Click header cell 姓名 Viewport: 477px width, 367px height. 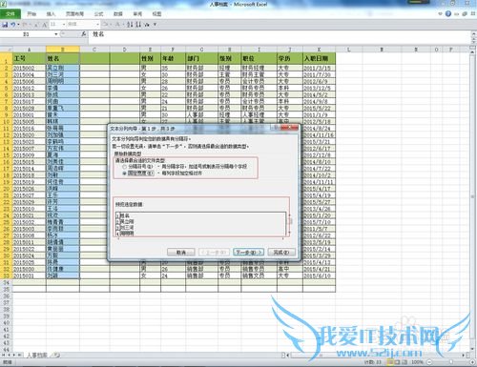tap(63, 58)
